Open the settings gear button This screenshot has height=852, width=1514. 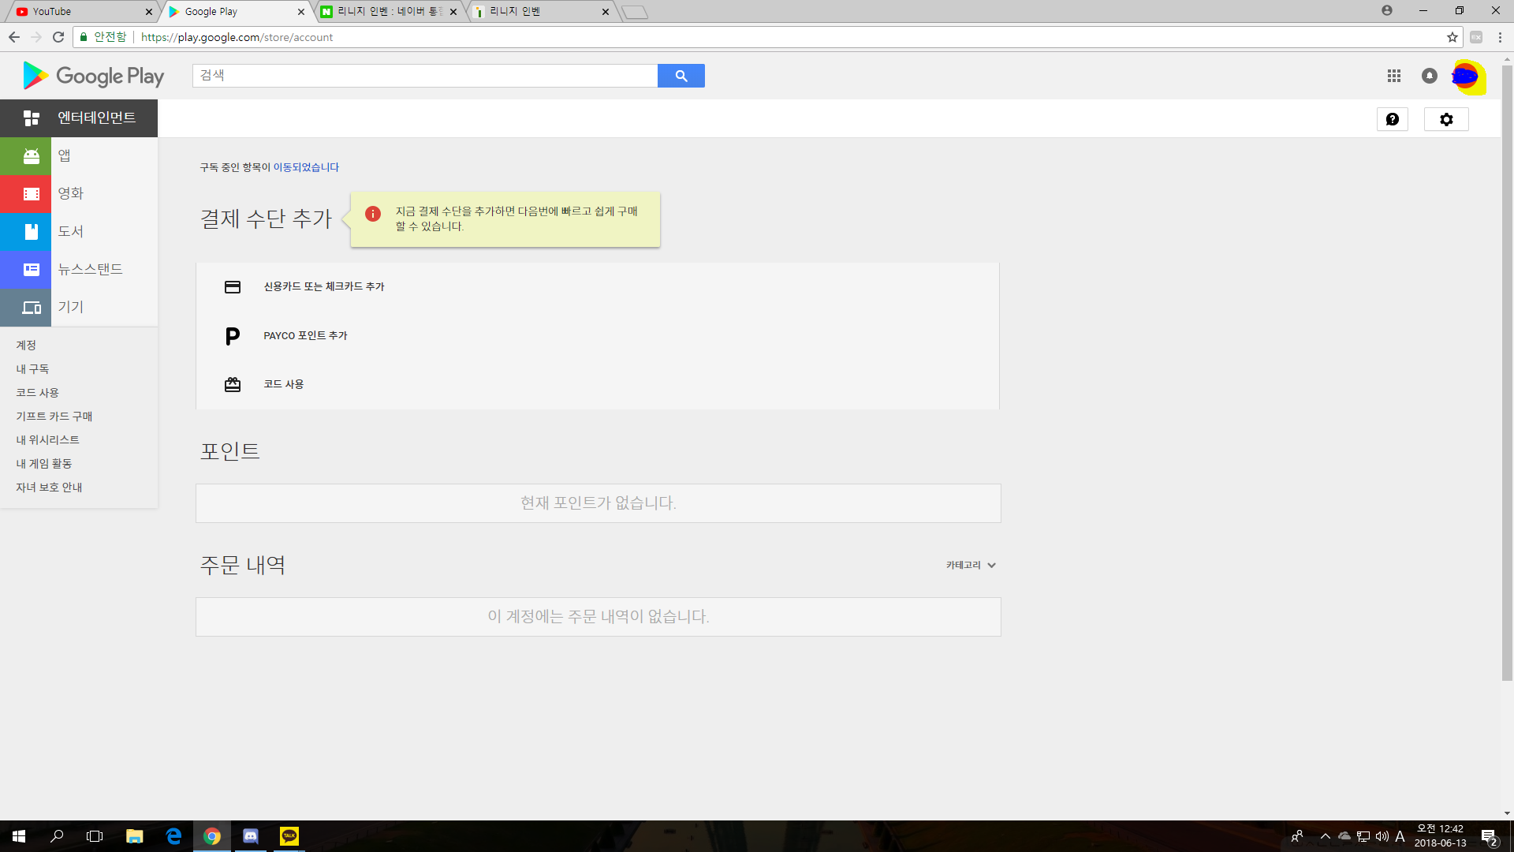click(1446, 119)
